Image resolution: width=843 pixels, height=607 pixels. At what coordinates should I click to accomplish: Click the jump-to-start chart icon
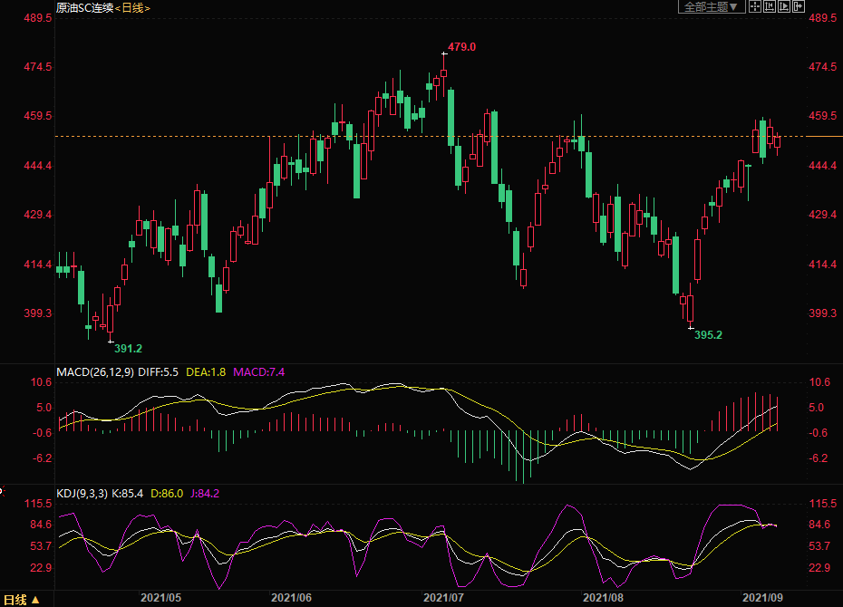pos(768,7)
